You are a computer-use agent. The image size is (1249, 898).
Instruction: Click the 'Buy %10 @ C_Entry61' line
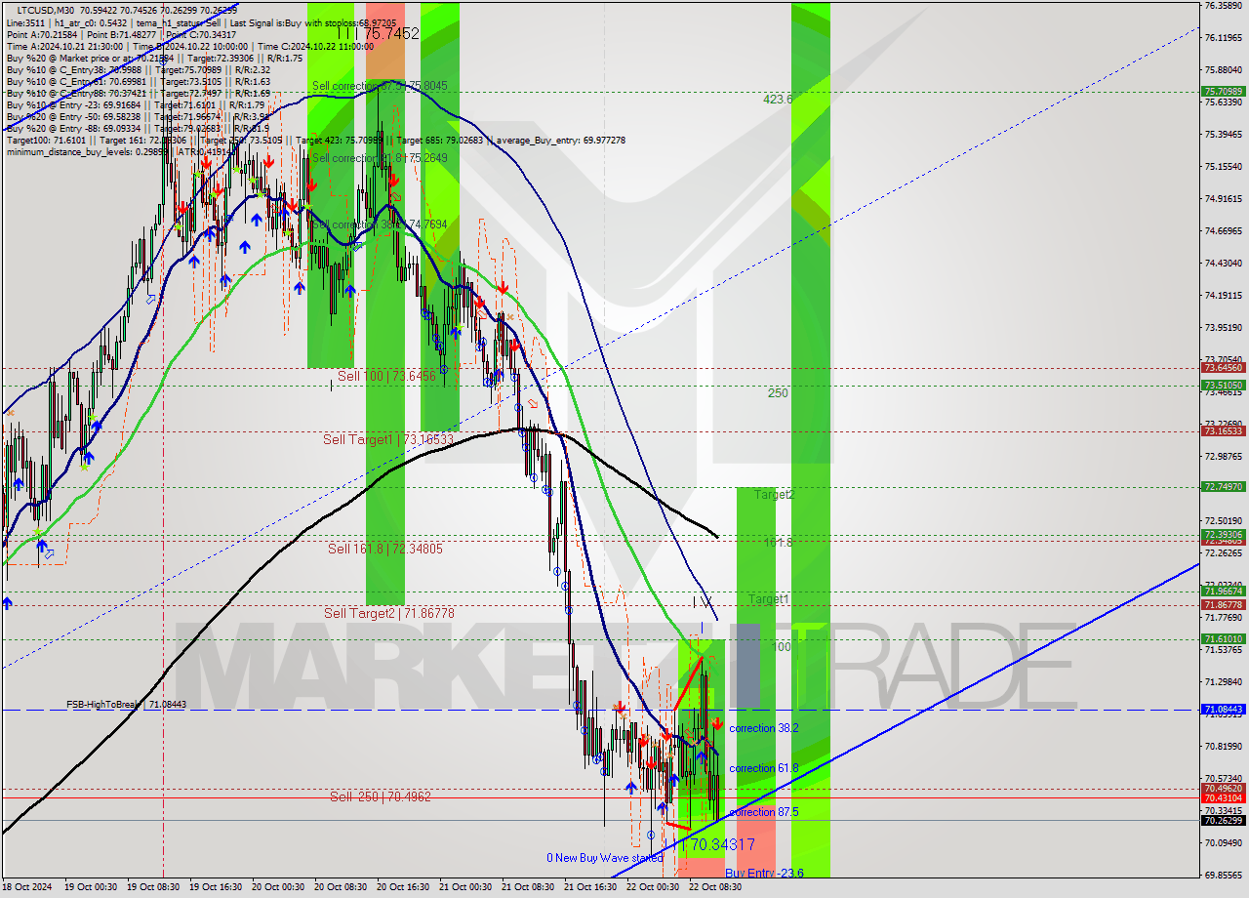point(137,81)
